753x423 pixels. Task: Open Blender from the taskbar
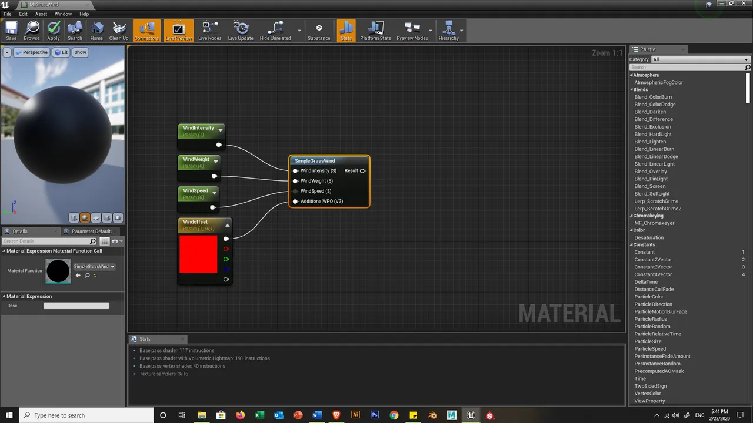432,415
